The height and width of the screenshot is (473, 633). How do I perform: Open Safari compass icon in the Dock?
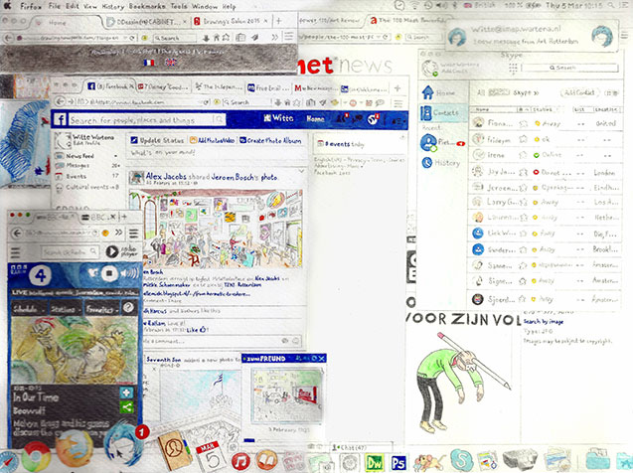(8, 462)
